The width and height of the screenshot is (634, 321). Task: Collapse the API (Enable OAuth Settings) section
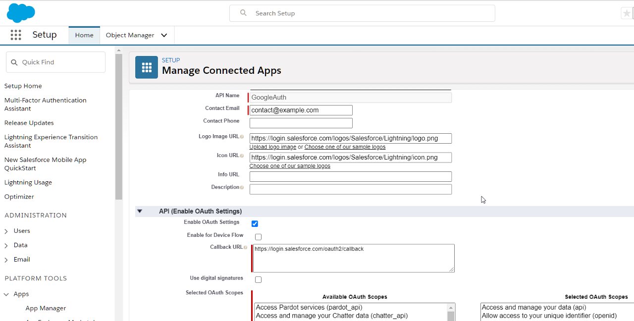coord(140,211)
